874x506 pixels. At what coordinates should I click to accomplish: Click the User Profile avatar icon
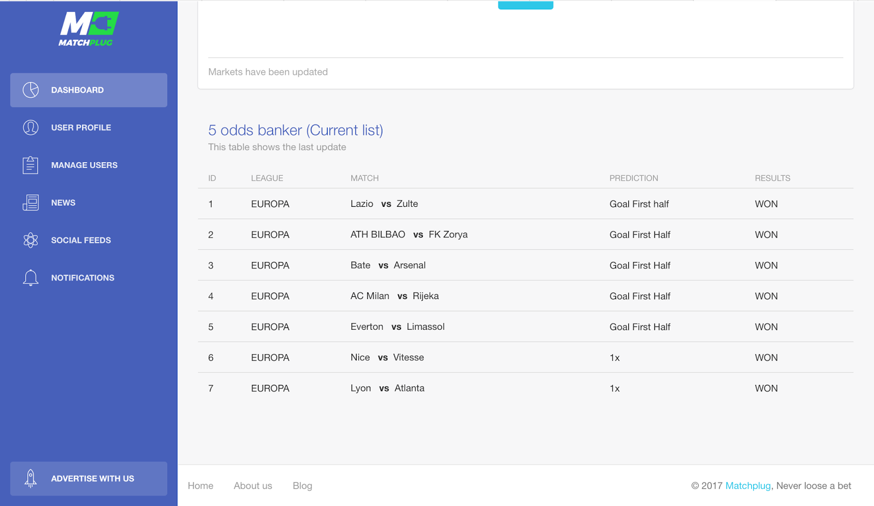point(31,128)
